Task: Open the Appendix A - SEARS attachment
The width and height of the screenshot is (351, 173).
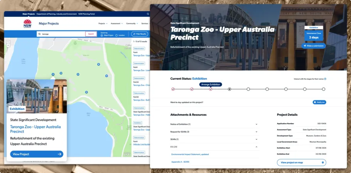Action: click(180, 161)
